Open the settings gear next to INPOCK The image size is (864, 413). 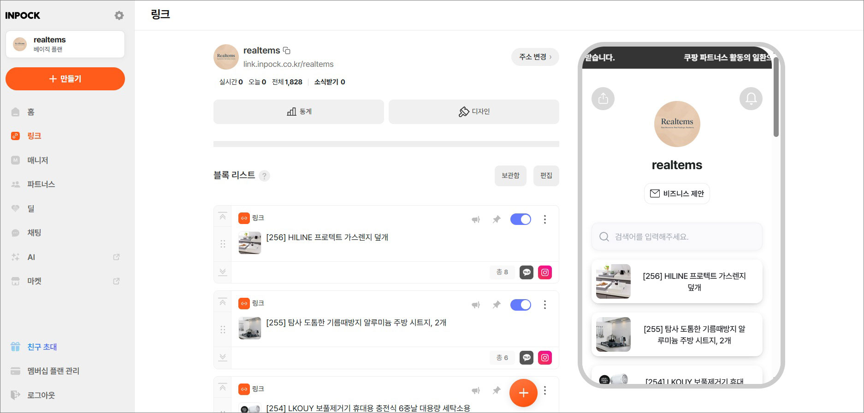119,15
